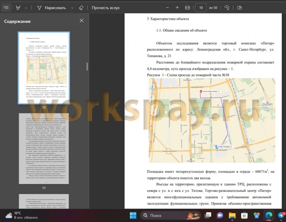Open the partially visible page 12 thumbnail
The width and height of the screenshot is (286, 222).
[44, 201]
